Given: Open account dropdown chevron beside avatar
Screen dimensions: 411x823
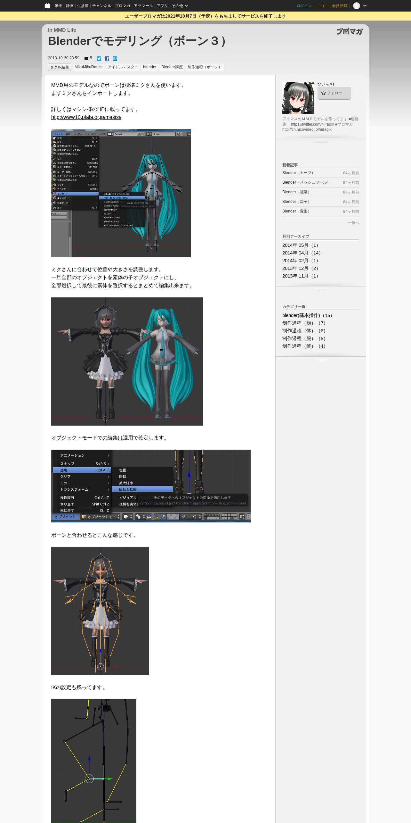Looking at the screenshot, I should click(365, 6).
